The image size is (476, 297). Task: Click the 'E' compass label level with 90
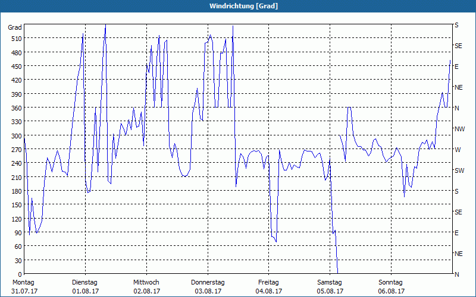point(456,233)
